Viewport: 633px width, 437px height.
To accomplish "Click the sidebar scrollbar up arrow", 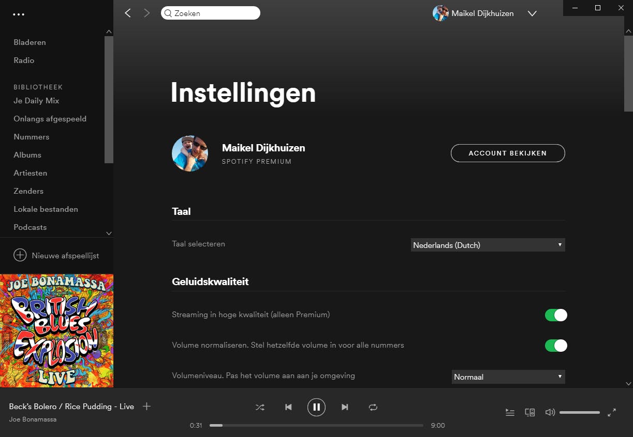I will coord(109,32).
